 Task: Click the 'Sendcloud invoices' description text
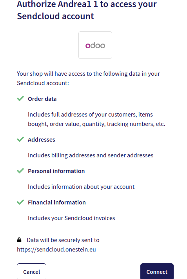coord(71,218)
